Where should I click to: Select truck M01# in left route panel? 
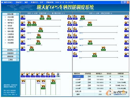point(31,48)
